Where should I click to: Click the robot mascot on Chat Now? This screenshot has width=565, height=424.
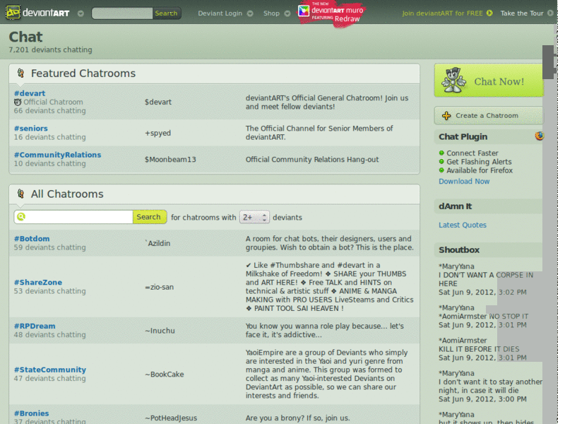click(x=453, y=80)
